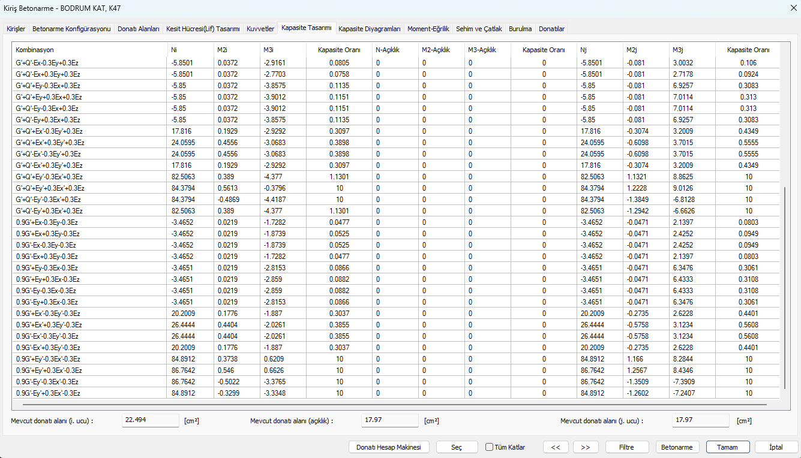
Task: Select the Burulma tab
Action: 520,29
